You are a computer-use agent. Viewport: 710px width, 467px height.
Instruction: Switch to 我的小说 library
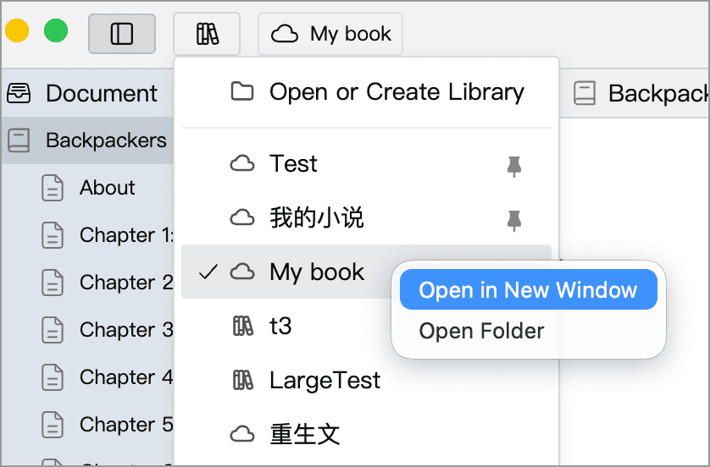coord(366,218)
